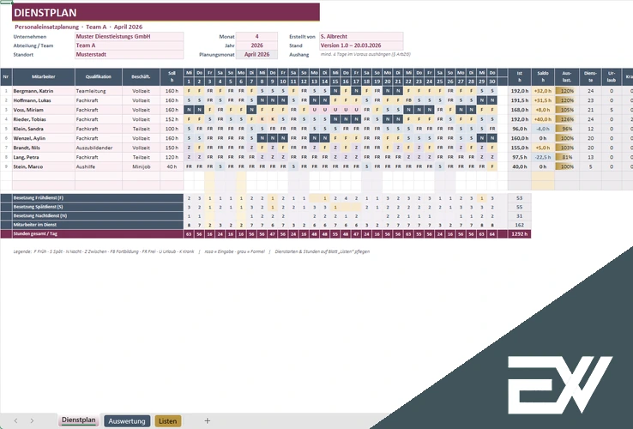
Task: Click the Unternehmen field Muster Dienstleistungs GmbH
Action: [x=129, y=36]
